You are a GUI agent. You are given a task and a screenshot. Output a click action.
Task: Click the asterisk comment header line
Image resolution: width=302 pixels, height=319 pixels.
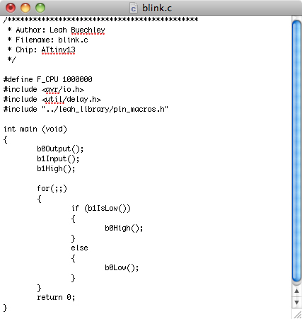(101, 20)
